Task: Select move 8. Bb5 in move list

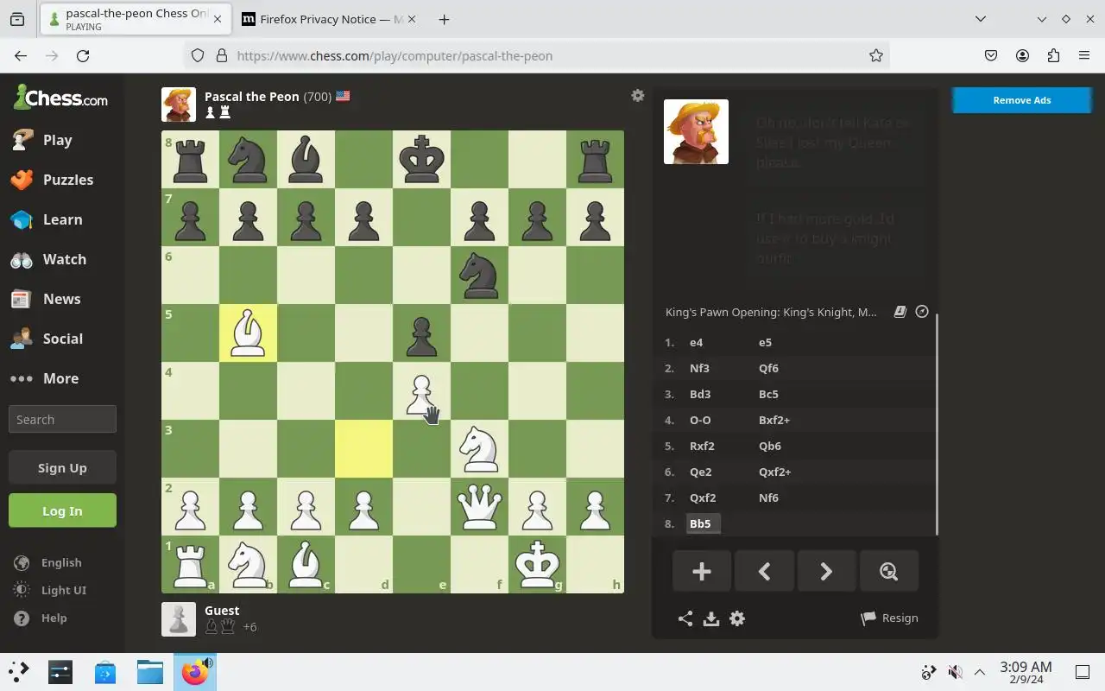Action: pos(701,523)
